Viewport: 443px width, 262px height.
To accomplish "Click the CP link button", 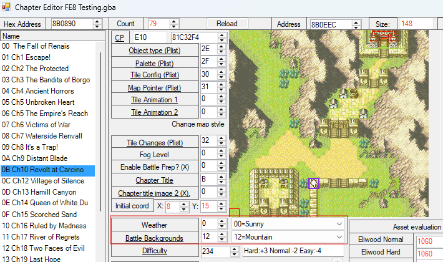I will coord(120,37).
